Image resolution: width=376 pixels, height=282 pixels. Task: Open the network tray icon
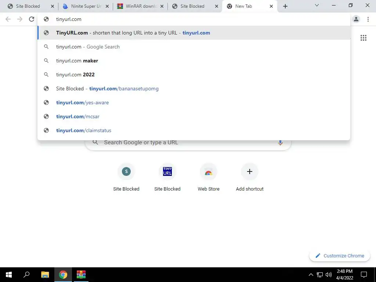tap(320, 275)
